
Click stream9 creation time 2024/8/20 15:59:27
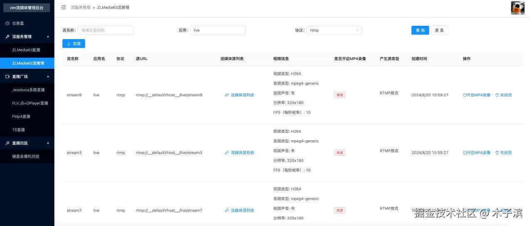tap(430, 95)
